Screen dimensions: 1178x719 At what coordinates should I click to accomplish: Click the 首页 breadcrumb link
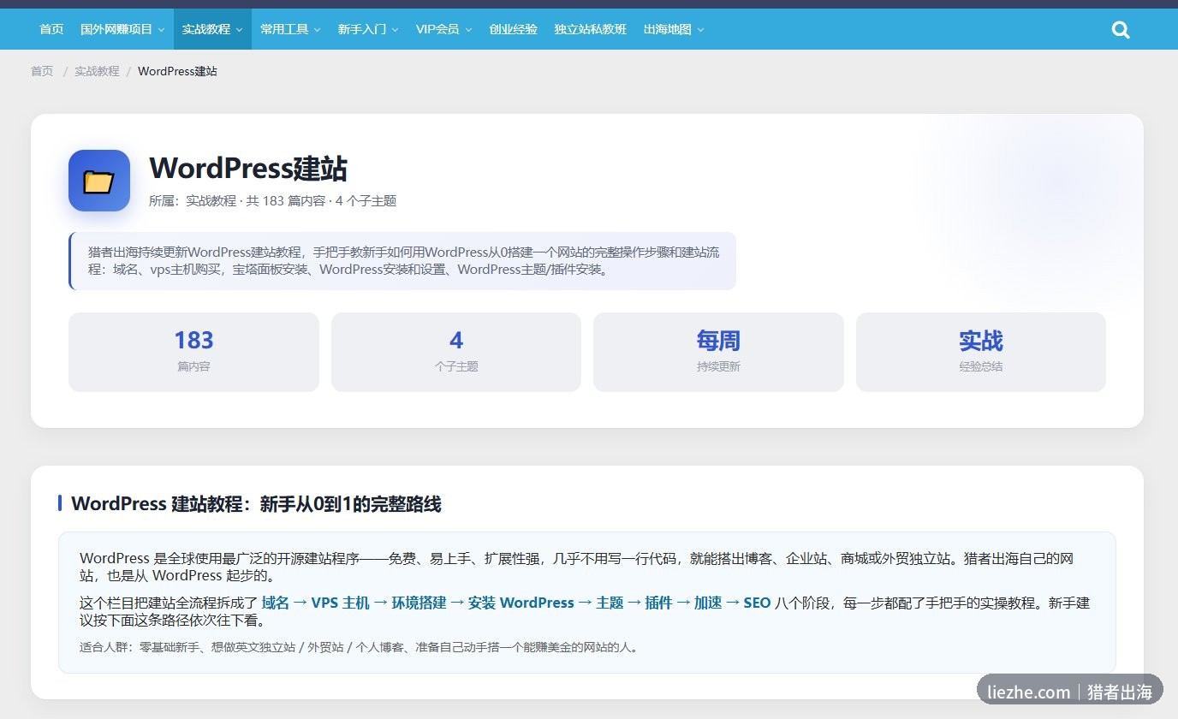point(42,71)
